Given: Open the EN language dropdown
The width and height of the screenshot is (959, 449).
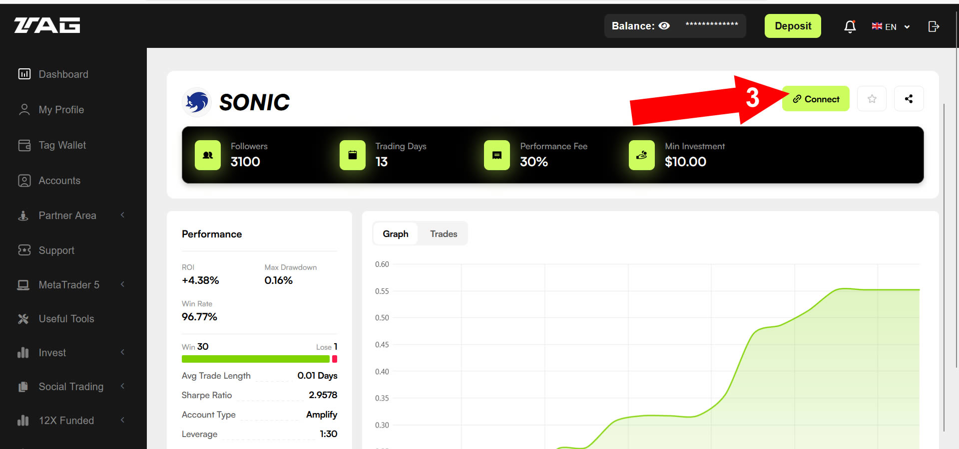Looking at the screenshot, I should pos(891,26).
